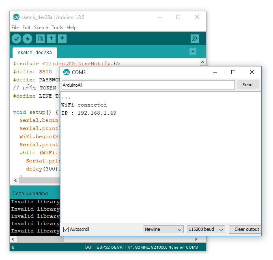
Task: Save the sketch with the Save icon
Action: [x=62, y=38]
